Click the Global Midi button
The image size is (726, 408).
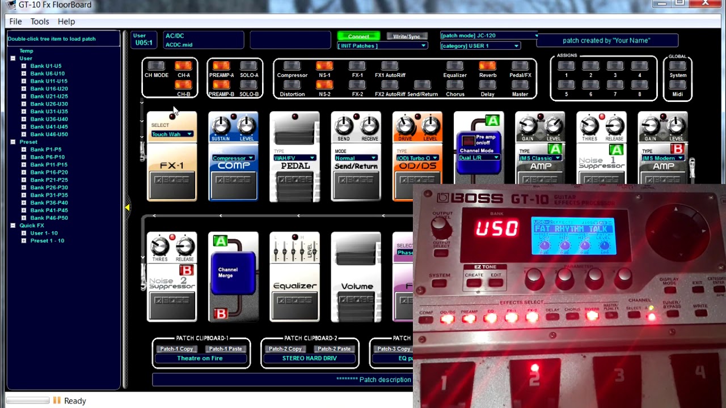tap(678, 85)
